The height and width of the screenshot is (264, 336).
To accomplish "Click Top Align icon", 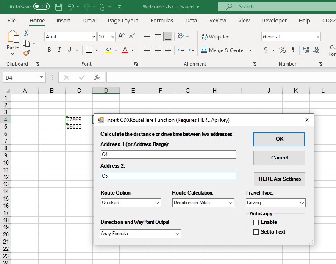I will (147, 35).
